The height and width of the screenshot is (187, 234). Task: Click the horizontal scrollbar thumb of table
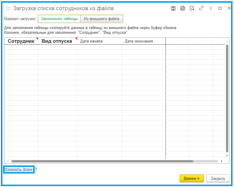pos(102,161)
